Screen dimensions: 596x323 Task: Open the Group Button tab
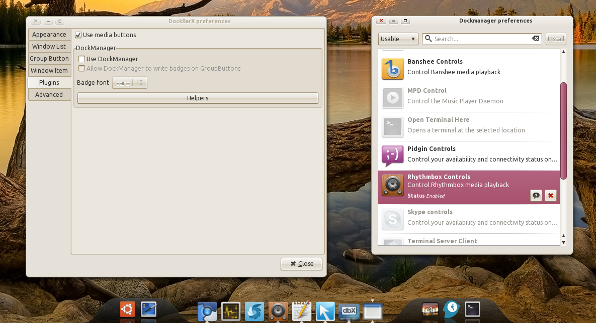pos(49,58)
